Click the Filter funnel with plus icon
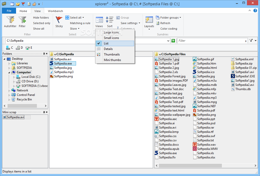 point(22,20)
